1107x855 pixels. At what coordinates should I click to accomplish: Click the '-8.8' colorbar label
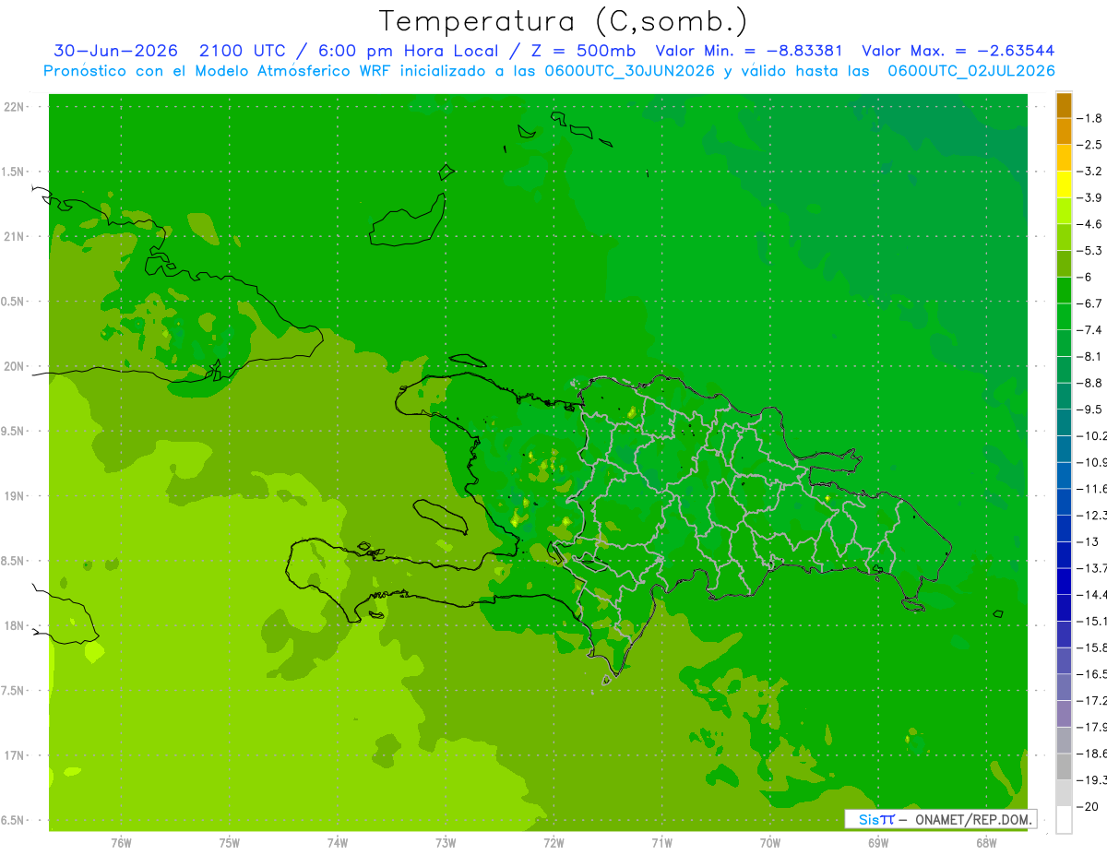pos(1090,383)
